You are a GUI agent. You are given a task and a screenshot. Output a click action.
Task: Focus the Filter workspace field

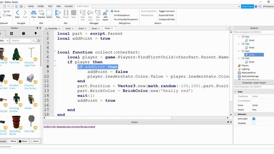tap(254, 32)
